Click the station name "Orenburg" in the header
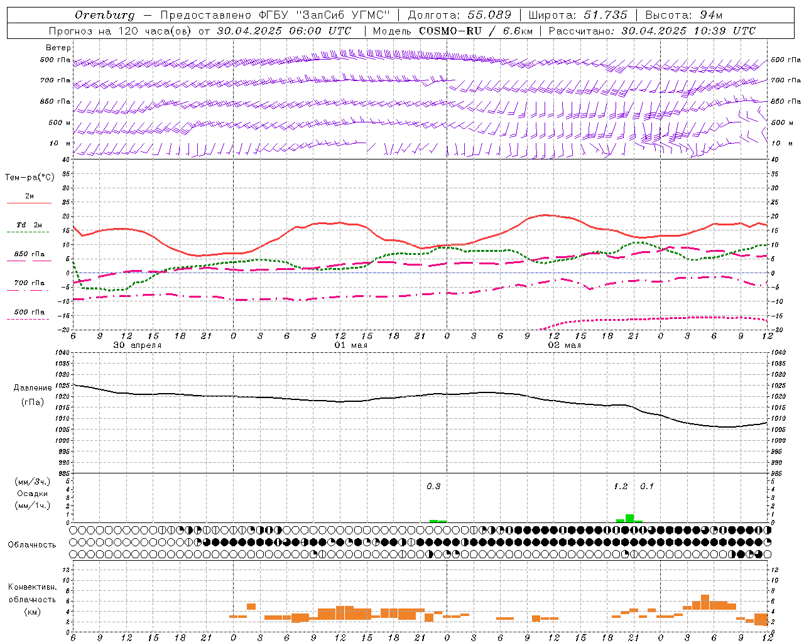This screenshot has width=804, height=643. click(x=105, y=14)
